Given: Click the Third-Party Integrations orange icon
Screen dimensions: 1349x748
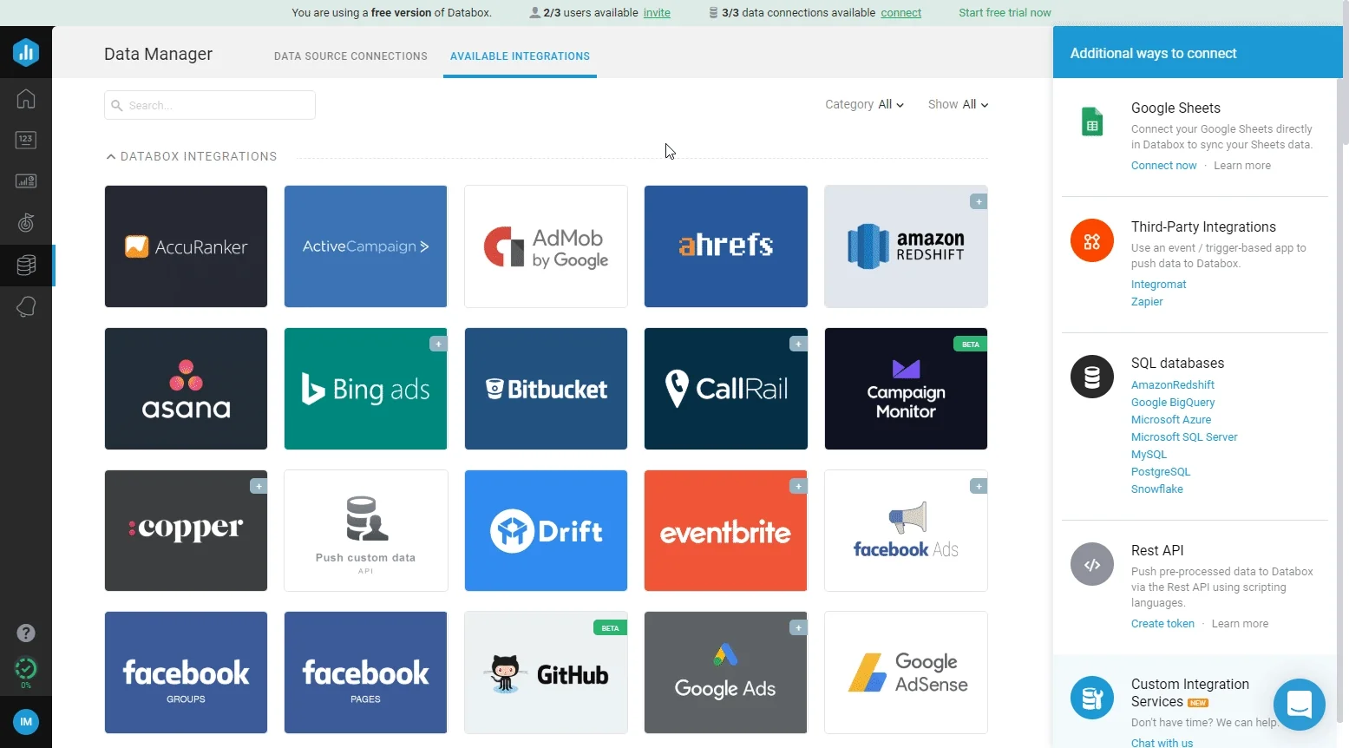Looking at the screenshot, I should pos(1092,240).
